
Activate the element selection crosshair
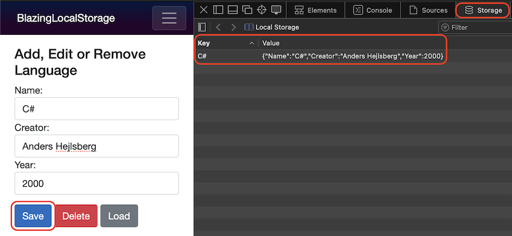(262, 10)
